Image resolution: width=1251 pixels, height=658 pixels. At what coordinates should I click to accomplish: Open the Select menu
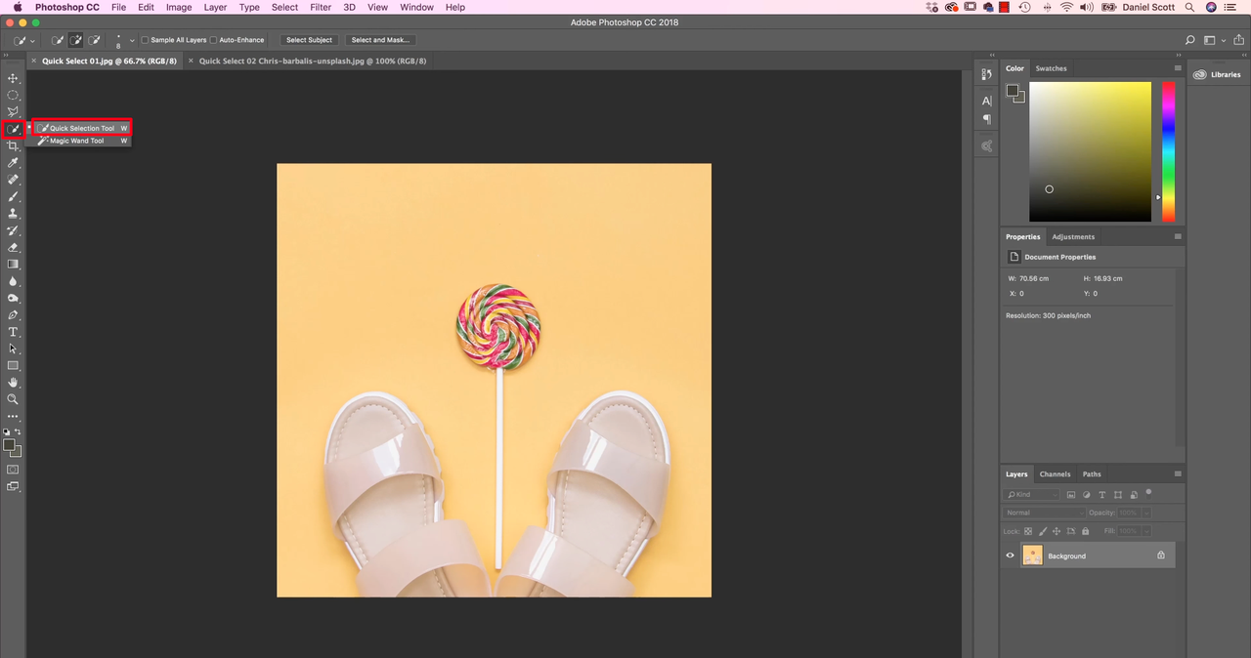(284, 7)
